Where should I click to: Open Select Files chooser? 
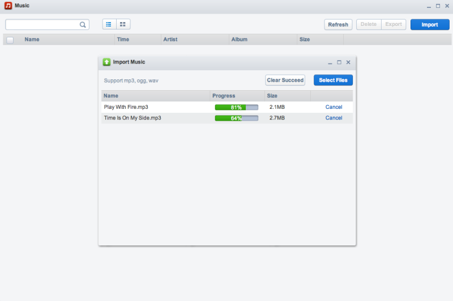333,80
